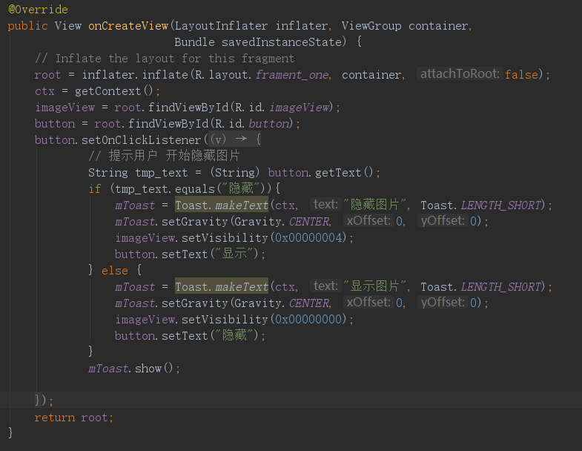Viewport: 582px width, 451px height.
Task: Click the if keyword before tmp_text.equals
Action: [94, 189]
